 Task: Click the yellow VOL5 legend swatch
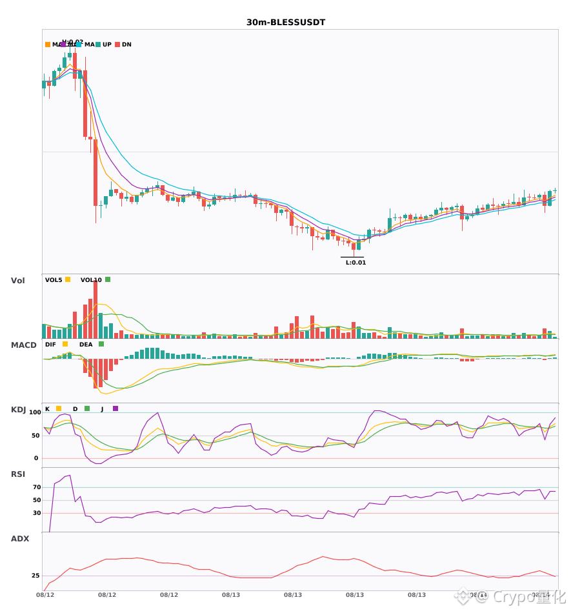click(68, 279)
